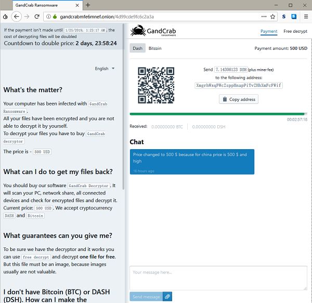Screen dimensions: 312x303
Task: Select the Dash currency tab
Action: [x=137, y=48]
